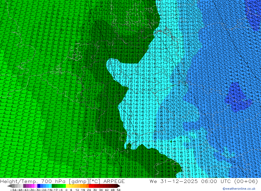Image resolution: width=261 pixels, height=191 pixels.
Task: Click the '[°C]' unit label in the title
Action: point(95,181)
